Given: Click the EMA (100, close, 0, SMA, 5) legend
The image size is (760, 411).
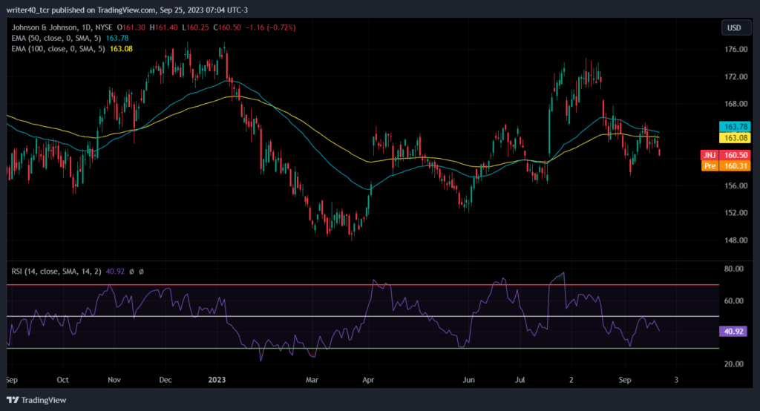Looking at the screenshot, I should [x=58, y=48].
